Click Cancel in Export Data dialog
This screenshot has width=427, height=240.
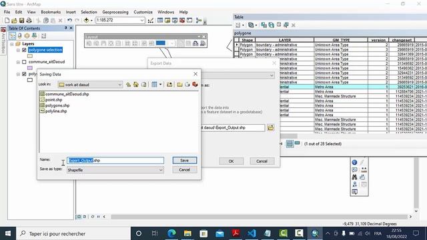click(262, 161)
